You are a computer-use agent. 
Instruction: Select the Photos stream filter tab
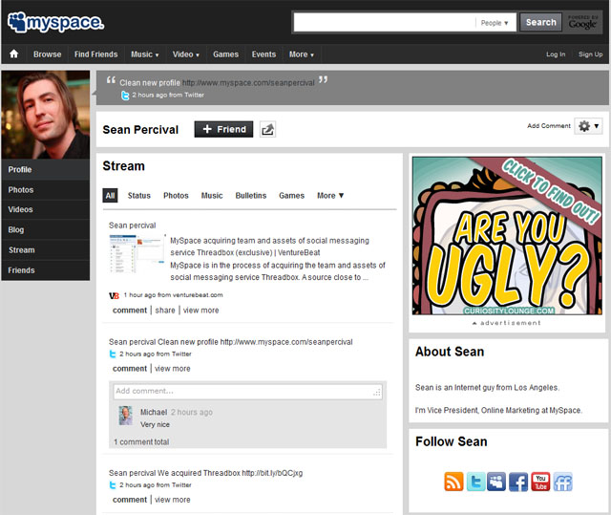pos(176,195)
